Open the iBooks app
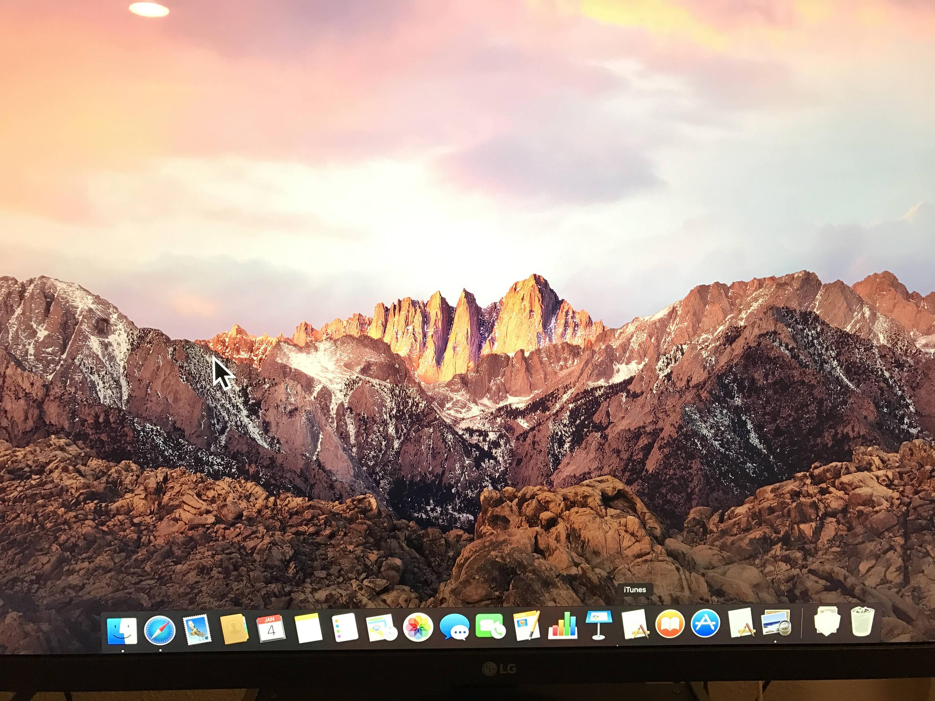The height and width of the screenshot is (701, 935). [670, 623]
